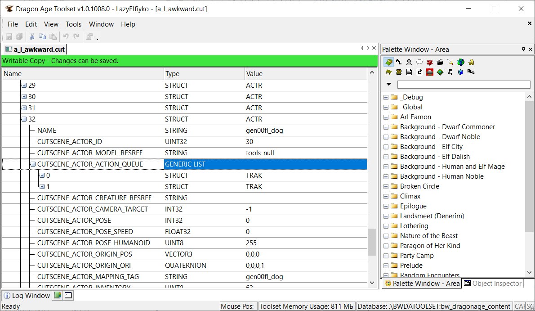The width and height of the screenshot is (535, 311).
Task: Switch to the a_l_awkward.cut document tab
Action: 35,50
